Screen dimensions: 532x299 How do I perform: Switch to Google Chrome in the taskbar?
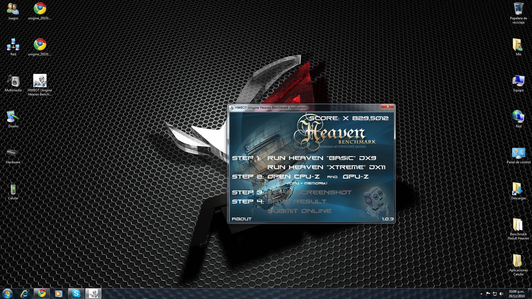pos(42,293)
